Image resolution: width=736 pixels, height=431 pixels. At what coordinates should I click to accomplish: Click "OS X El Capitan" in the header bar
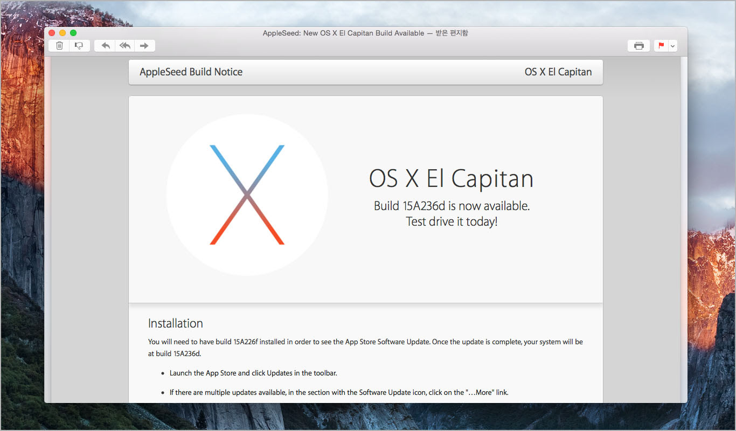click(558, 72)
